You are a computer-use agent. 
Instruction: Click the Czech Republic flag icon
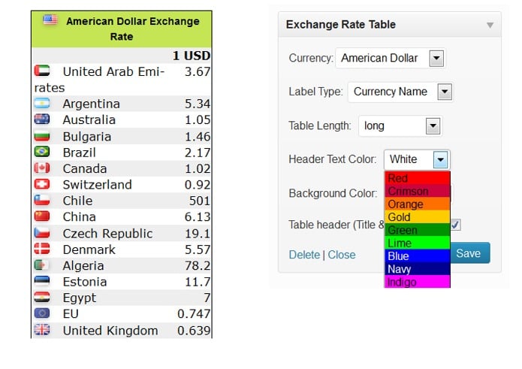(x=42, y=232)
